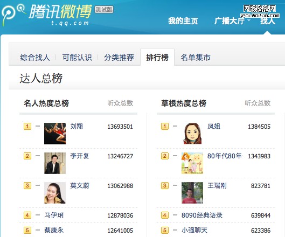Image resolution: width=285 pixels, height=237 pixels.
Task: Click rank 4 badge beside 马伊琍
Action: coord(27,215)
